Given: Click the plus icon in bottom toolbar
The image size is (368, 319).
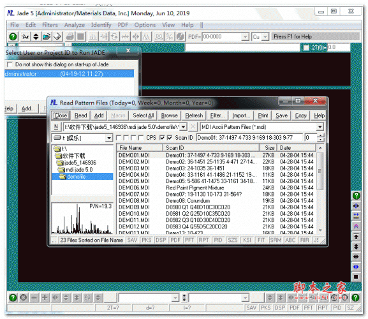Looking at the screenshot, I should 45,298.
